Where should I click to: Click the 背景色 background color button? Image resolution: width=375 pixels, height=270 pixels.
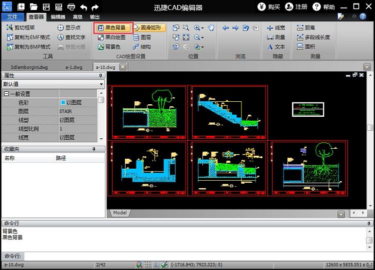coord(108,47)
